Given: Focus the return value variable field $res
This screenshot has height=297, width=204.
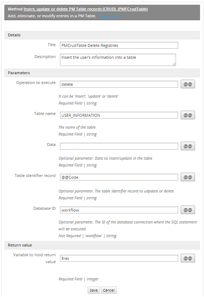Looking at the screenshot, I should coord(119,258).
